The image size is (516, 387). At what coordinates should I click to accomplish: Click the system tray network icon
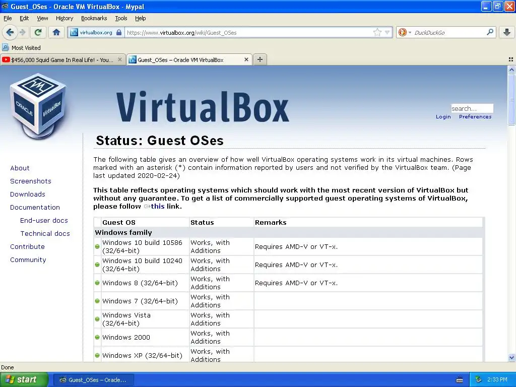[478, 379]
